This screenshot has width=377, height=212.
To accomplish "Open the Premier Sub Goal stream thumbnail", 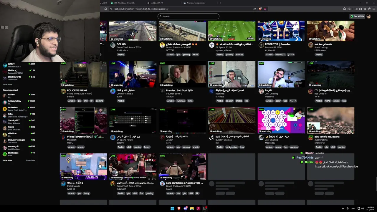I will pos(182,74).
